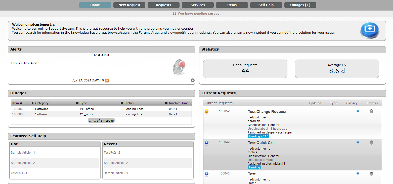Open the Test request title for 100046
Viewport: 393px width, 184px height.
[252, 174]
